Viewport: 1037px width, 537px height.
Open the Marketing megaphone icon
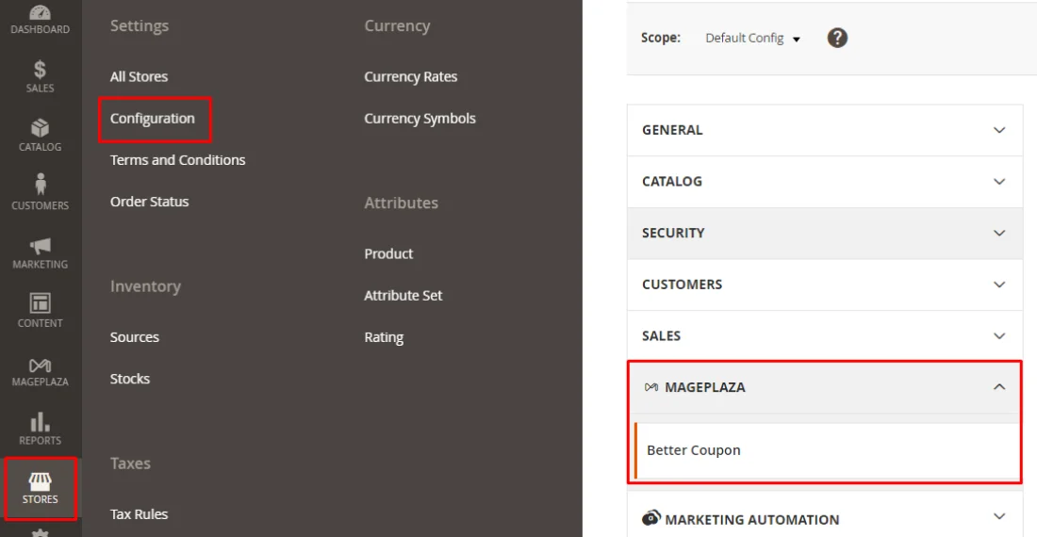[x=40, y=246]
